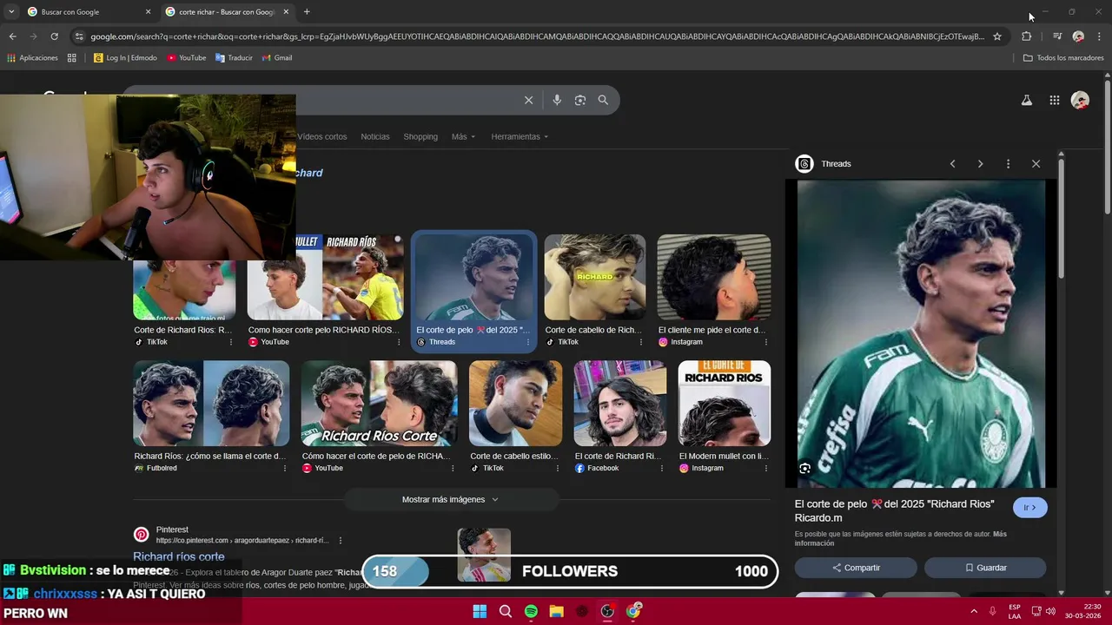Open 'Cómo hacer el corte' YouTube thumbnail
The image size is (1112, 625).
coord(379,403)
